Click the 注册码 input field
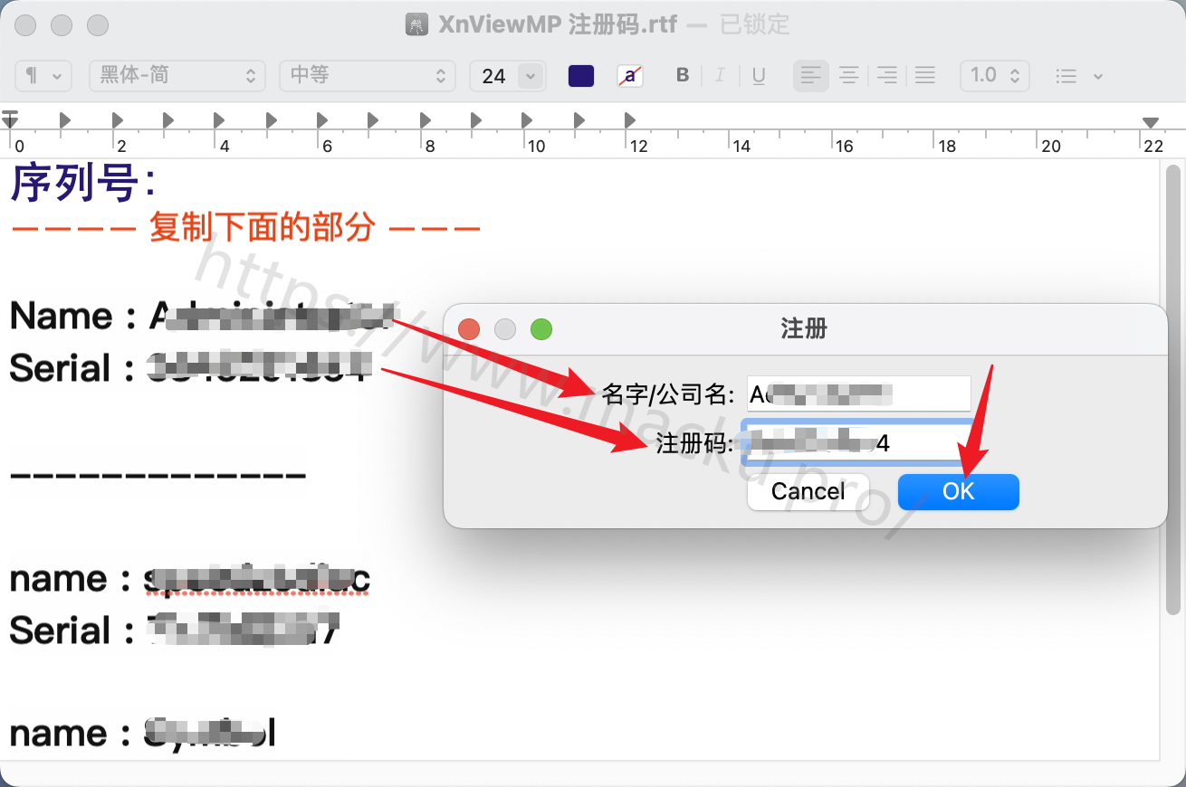1186x787 pixels. pyautogui.click(x=858, y=443)
